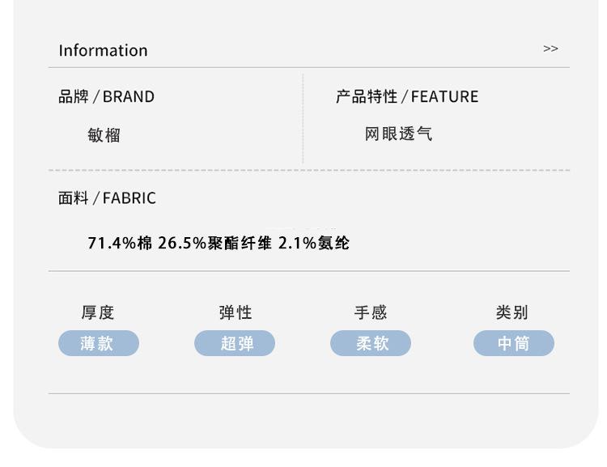Select the 面料 / FABRIC label
Screen dimensions: 607x467
click(107, 198)
